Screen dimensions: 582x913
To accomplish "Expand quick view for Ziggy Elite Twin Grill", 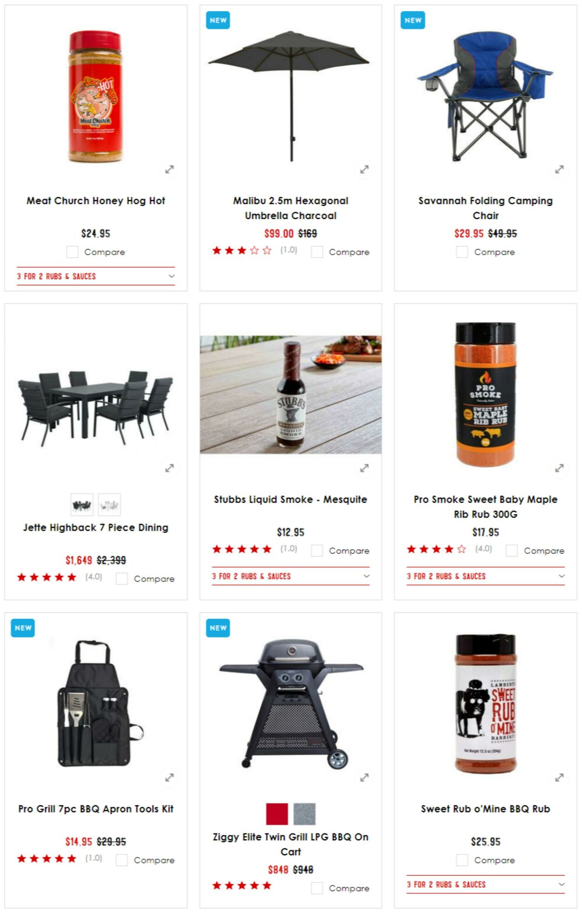I will click(x=364, y=777).
